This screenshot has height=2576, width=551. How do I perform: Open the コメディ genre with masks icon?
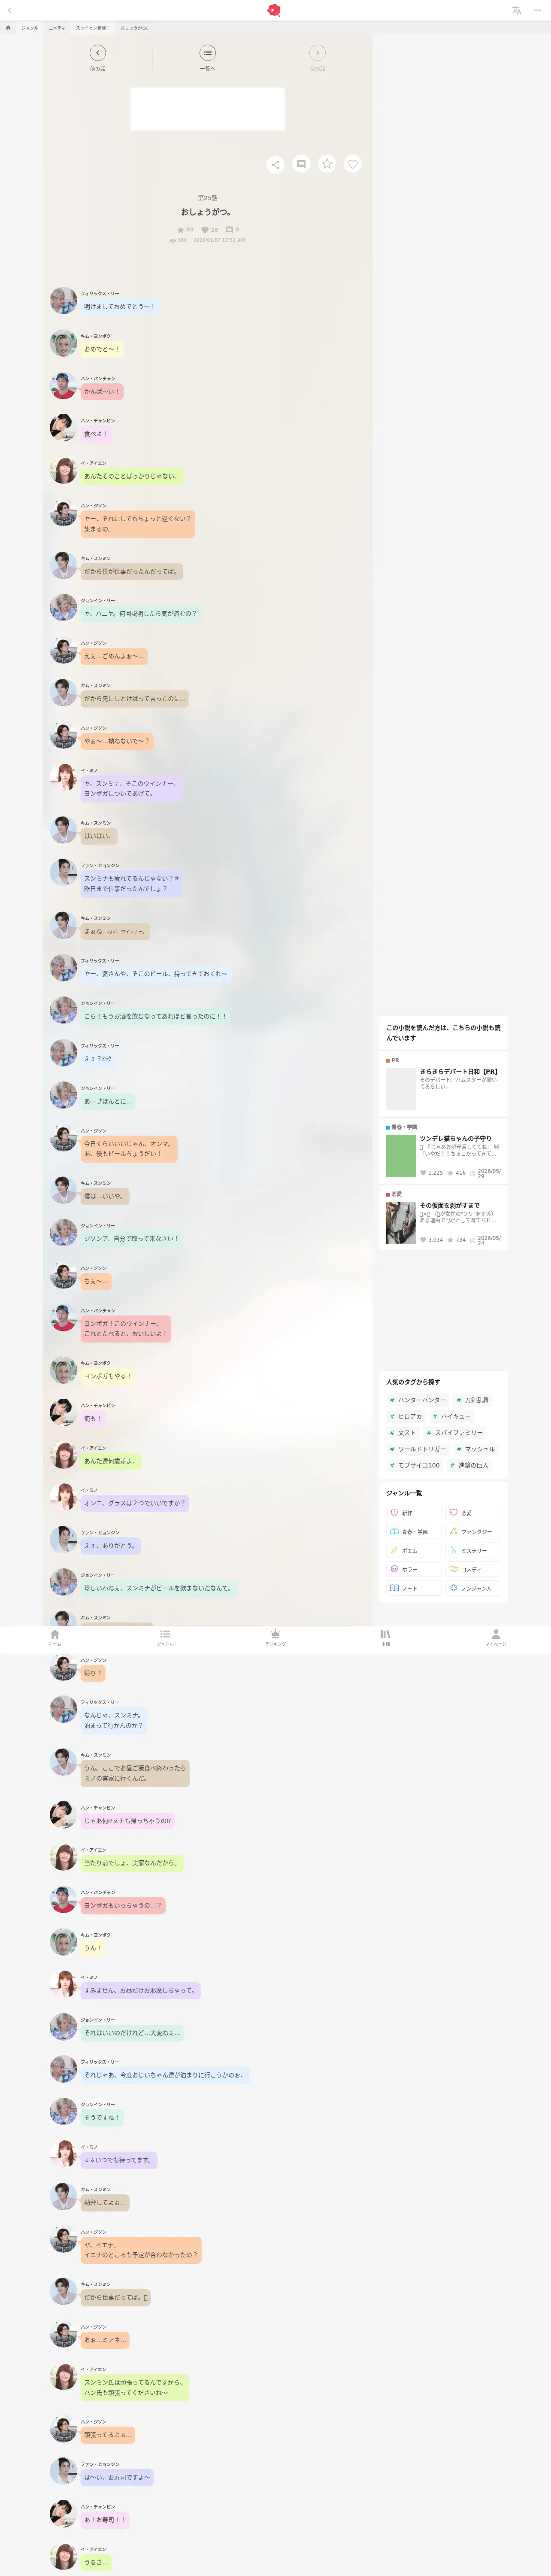coord(473,1569)
